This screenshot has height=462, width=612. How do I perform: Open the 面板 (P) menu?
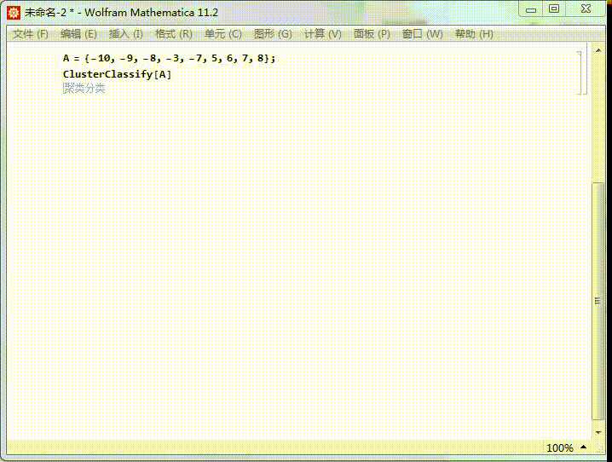coord(372,34)
